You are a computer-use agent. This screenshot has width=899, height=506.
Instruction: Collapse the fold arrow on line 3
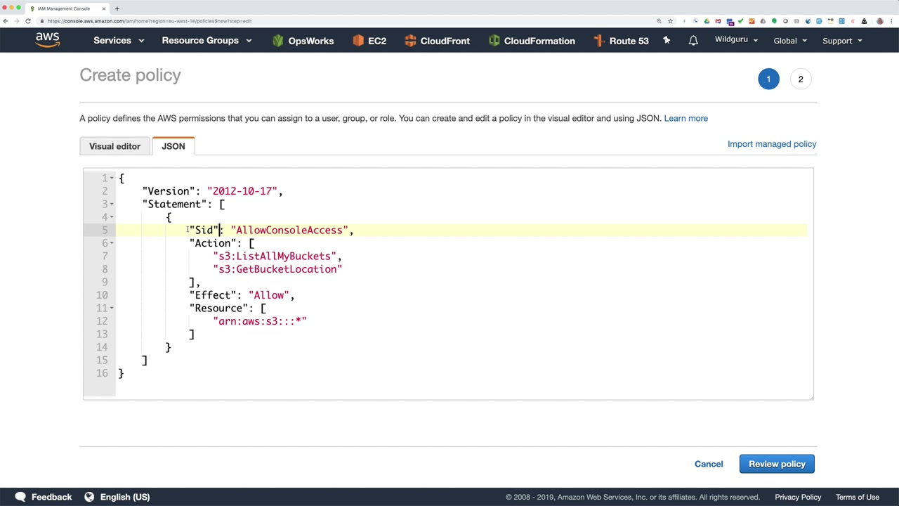point(112,204)
